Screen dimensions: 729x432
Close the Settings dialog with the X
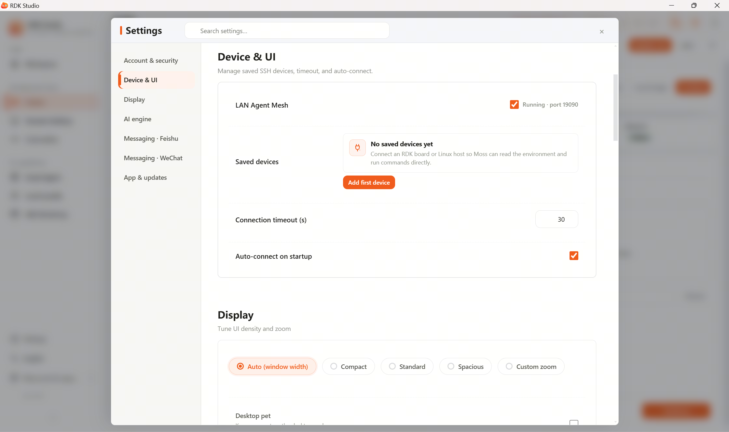pyautogui.click(x=601, y=32)
